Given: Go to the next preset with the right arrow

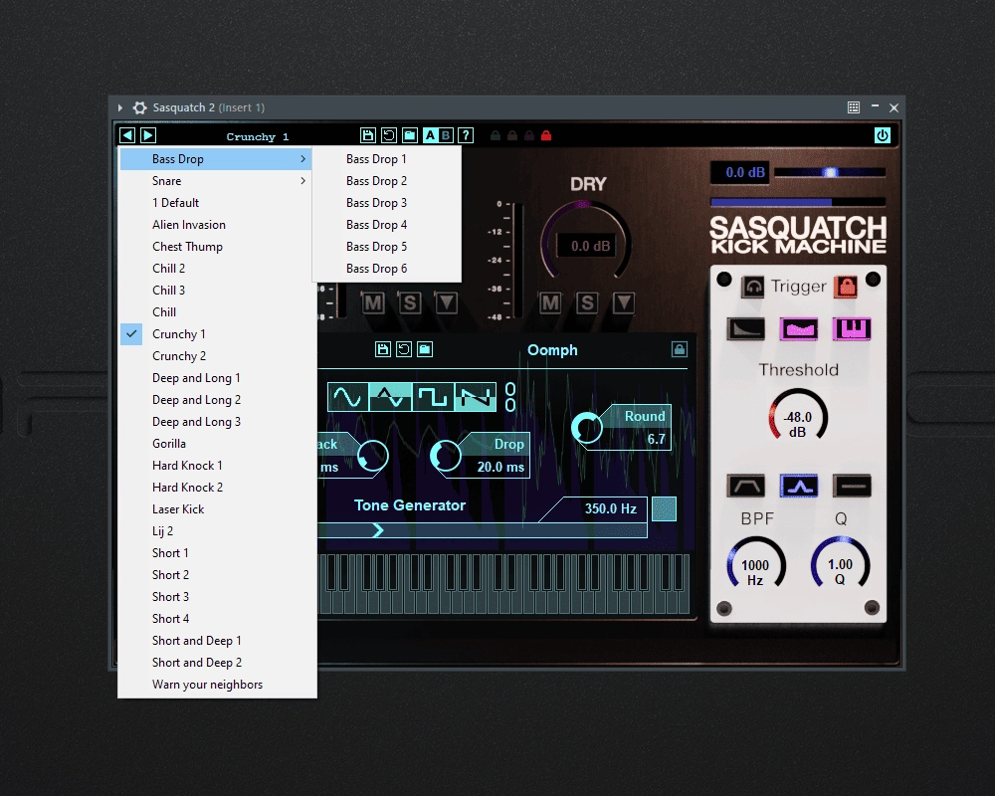Looking at the screenshot, I should tap(148, 135).
